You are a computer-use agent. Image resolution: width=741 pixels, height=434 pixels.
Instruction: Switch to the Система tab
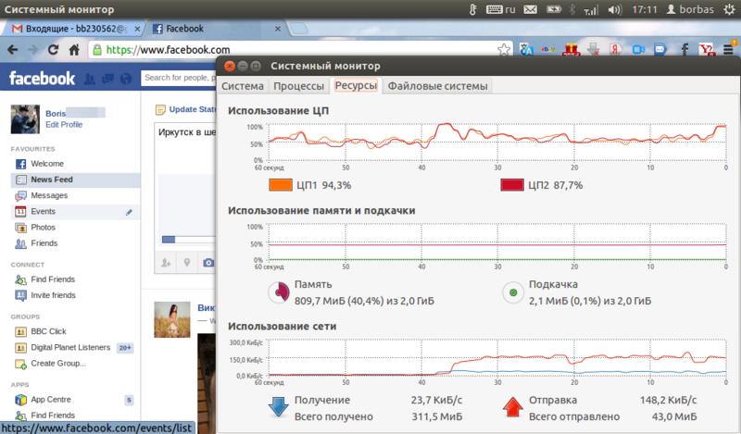point(243,86)
